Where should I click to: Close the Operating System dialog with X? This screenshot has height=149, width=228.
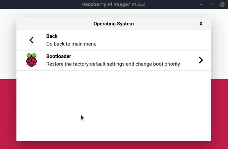[201, 24]
